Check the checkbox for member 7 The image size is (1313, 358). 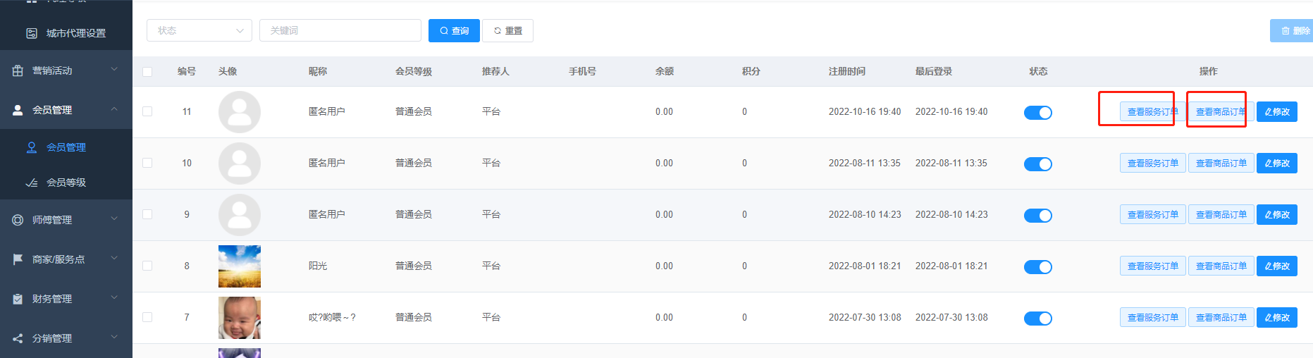click(147, 317)
